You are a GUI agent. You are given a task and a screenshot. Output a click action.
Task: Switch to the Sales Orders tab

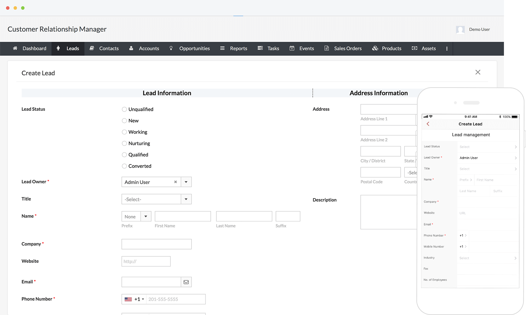[343, 49]
